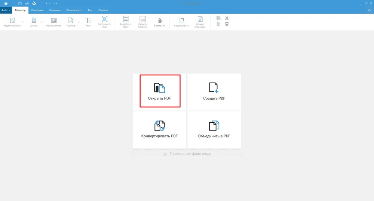374x201 pixels.
Task: Close the application window
Action: 371,3
